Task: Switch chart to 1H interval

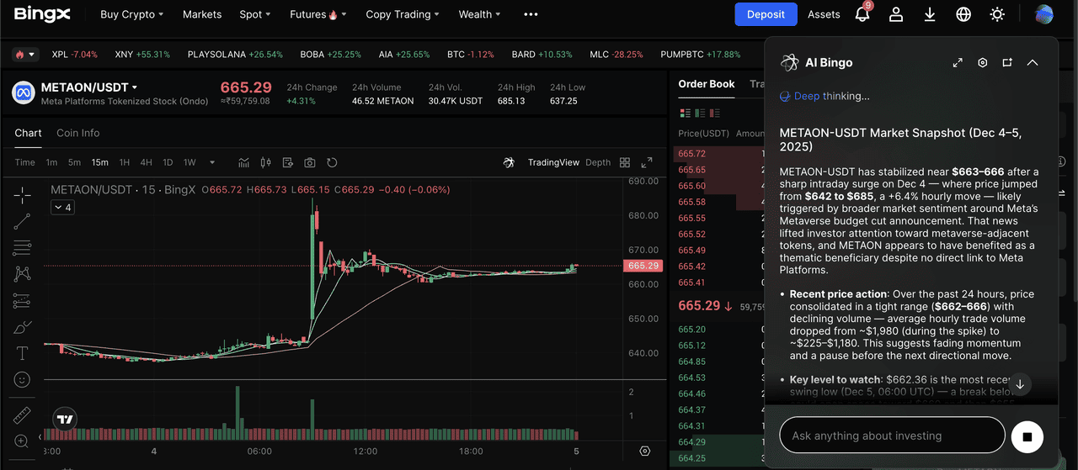Action: point(125,162)
